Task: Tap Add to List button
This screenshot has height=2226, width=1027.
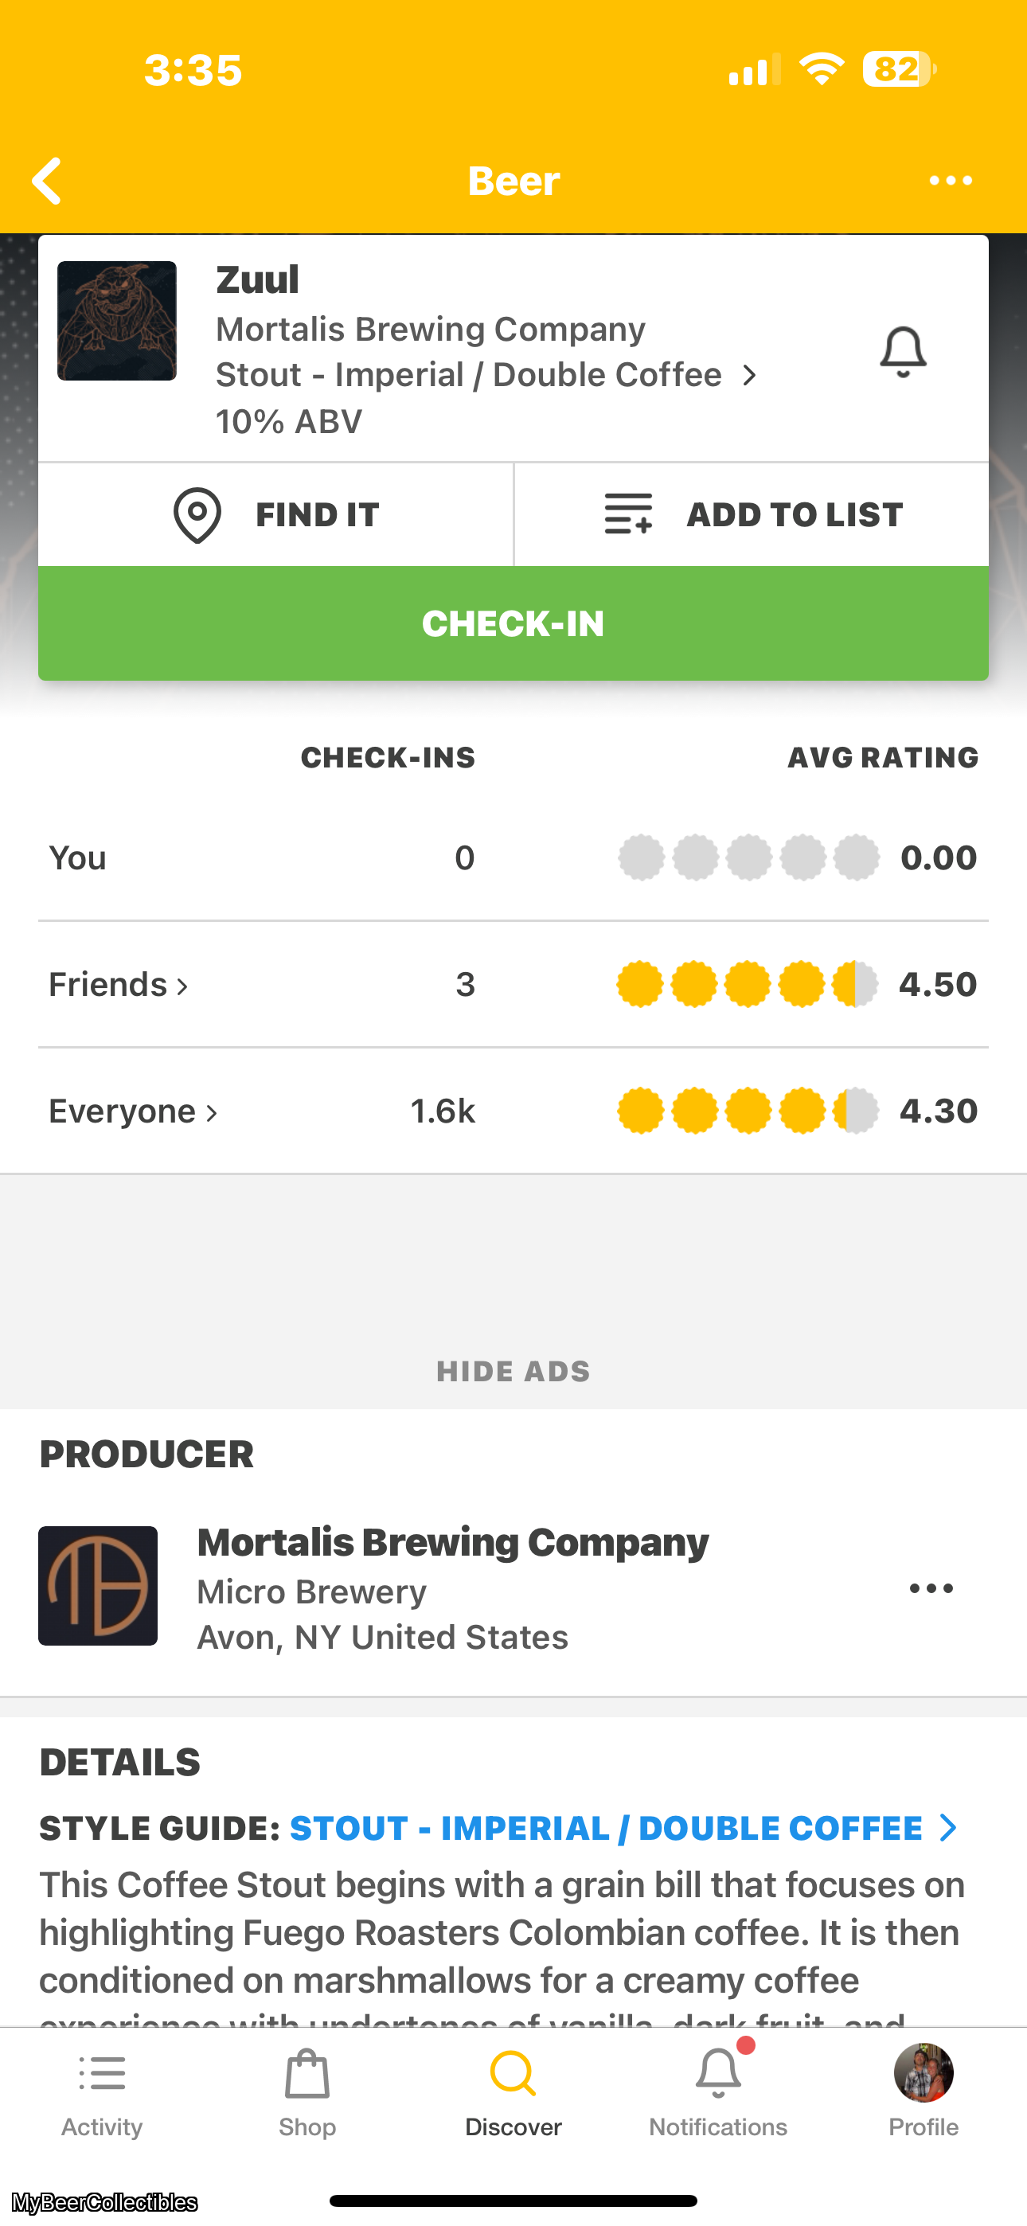Action: (752, 515)
